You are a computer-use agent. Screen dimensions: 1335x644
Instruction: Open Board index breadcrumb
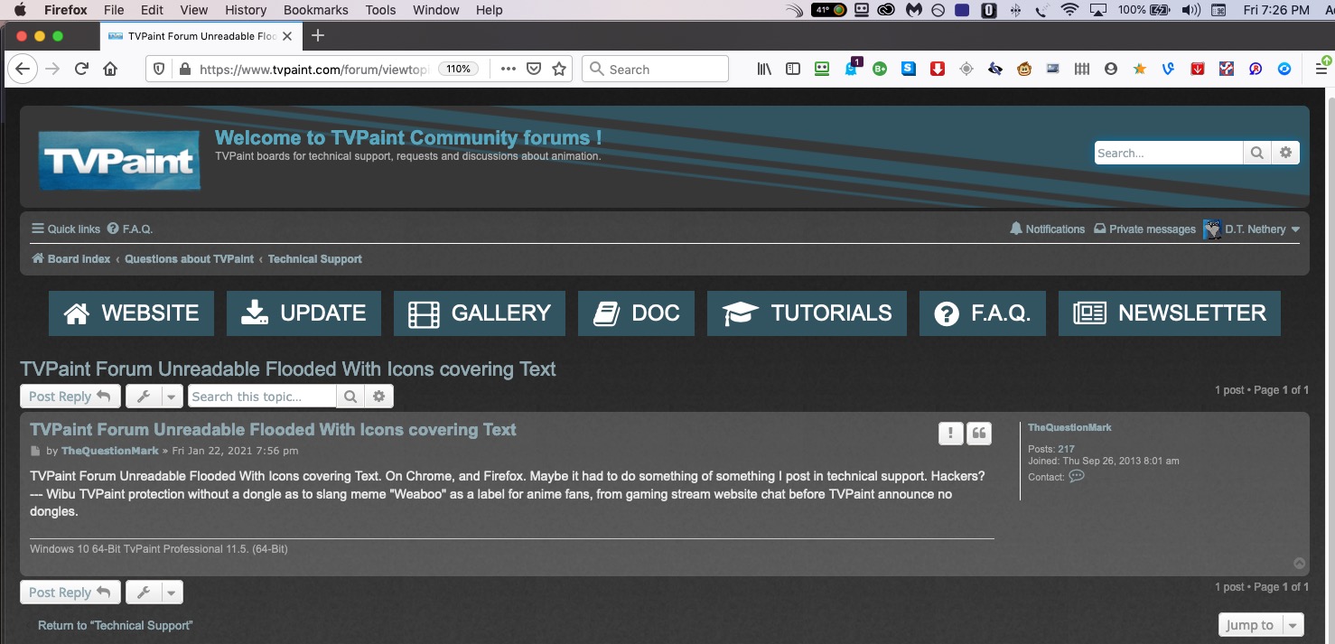71,259
